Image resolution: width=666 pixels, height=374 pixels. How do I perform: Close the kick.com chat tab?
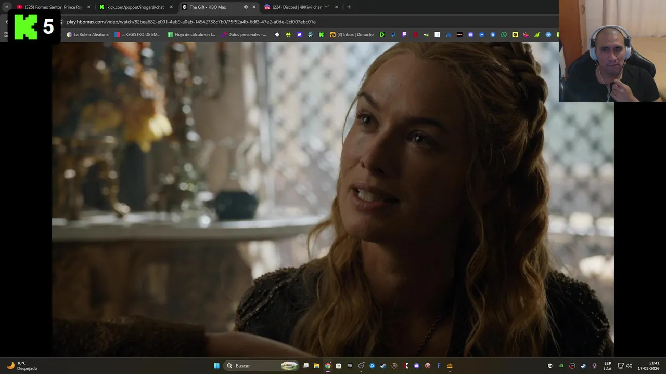(x=171, y=7)
